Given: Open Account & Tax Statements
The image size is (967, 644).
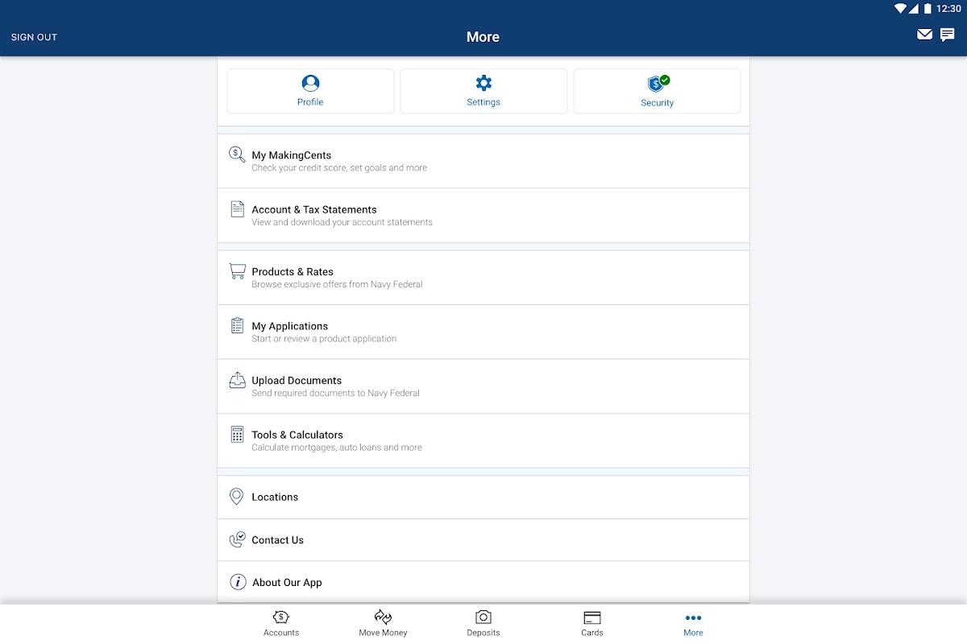Looking at the screenshot, I should pyautogui.click(x=483, y=216).
